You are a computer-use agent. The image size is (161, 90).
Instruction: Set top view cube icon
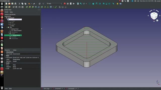(x=97, y=4)
